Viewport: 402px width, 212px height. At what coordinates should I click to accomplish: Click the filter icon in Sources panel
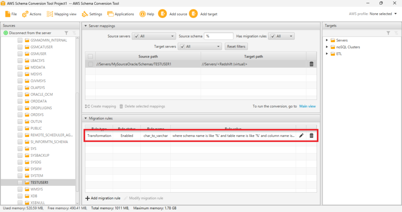click(x=66, y=33)
